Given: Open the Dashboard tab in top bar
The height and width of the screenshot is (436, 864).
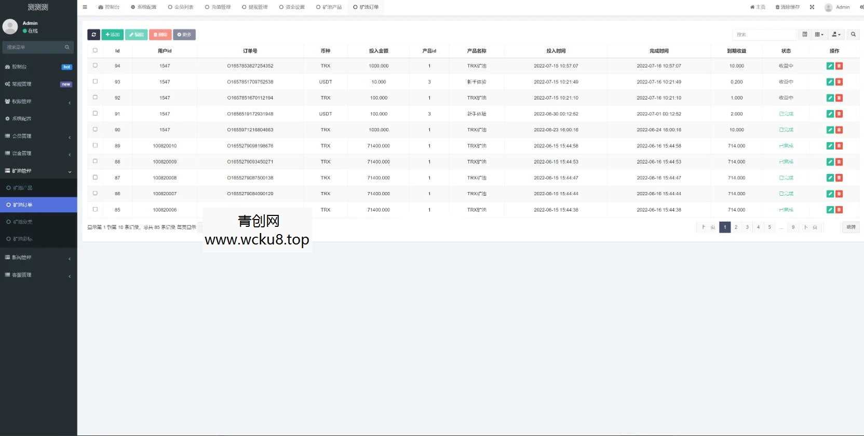Looking at the screenshot, I should click(109, 7).
